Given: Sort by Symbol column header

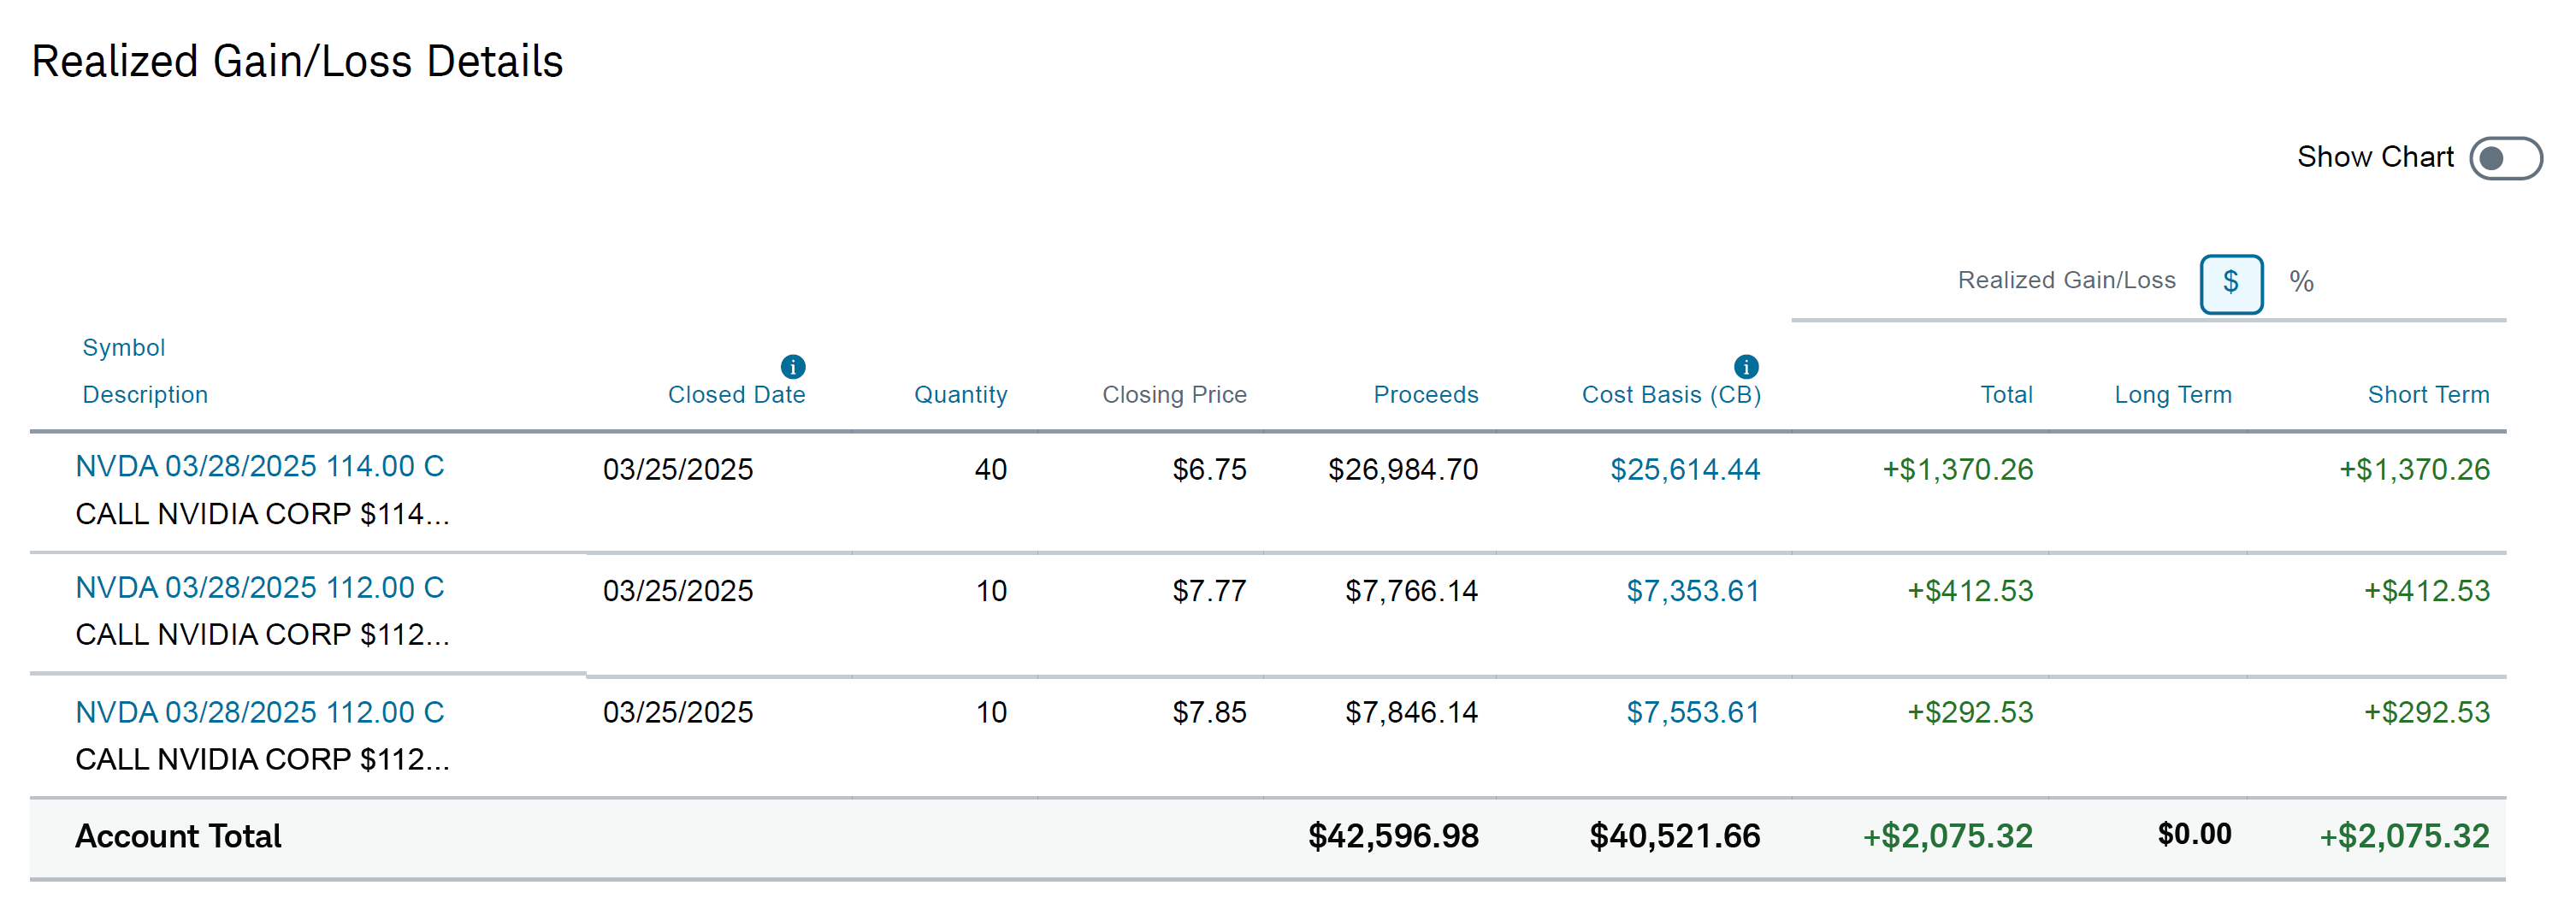Looking at the screenshot, I should pyautogui.click(x=123, y=347).
